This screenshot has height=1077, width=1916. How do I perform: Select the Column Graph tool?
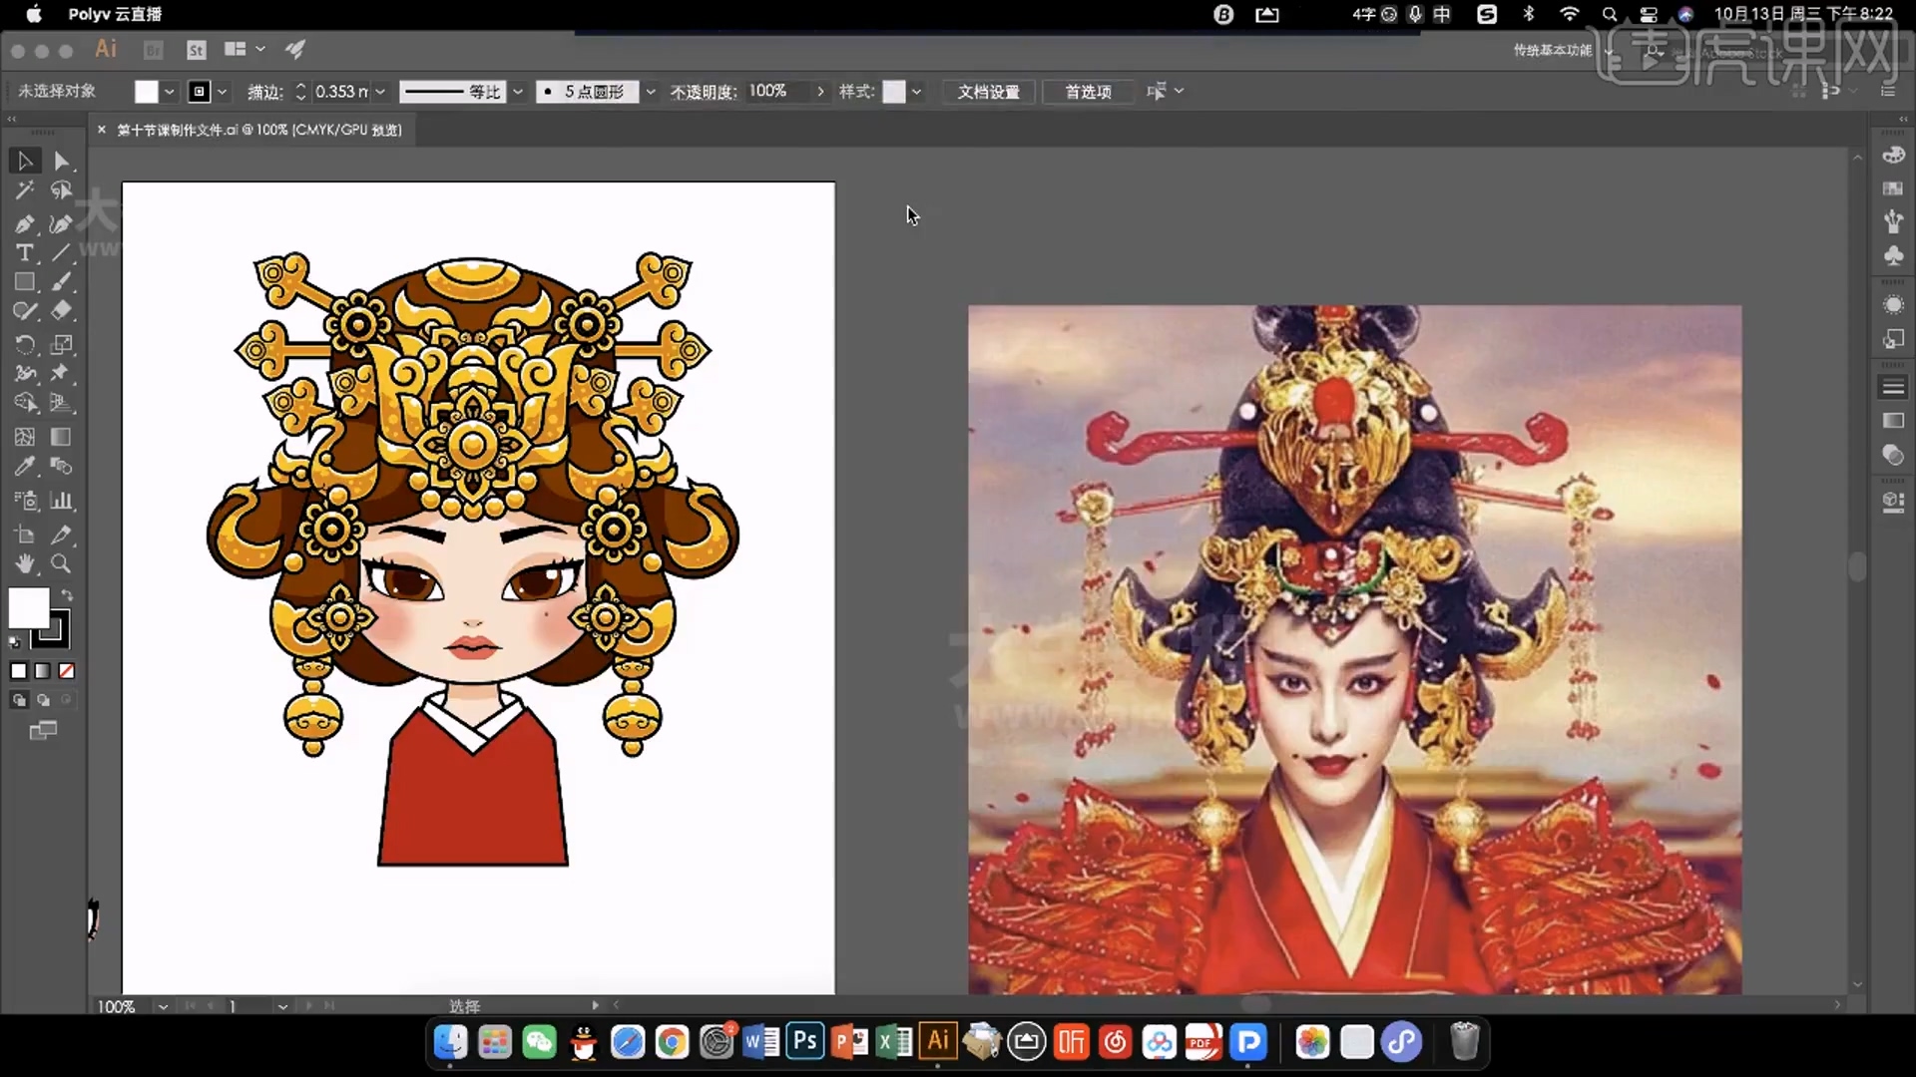click(x=62, y=500)
